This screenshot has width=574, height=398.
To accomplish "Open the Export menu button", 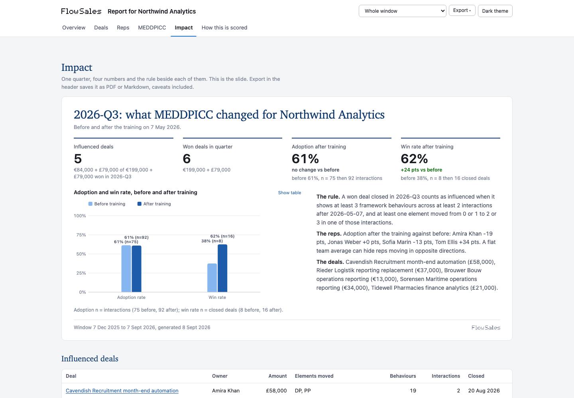I will point(462,10).
